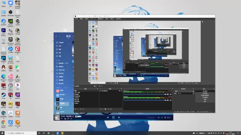The image size is (241, 135).
Task: Select Steam desktop icon
Action: [x=3, y=96]
